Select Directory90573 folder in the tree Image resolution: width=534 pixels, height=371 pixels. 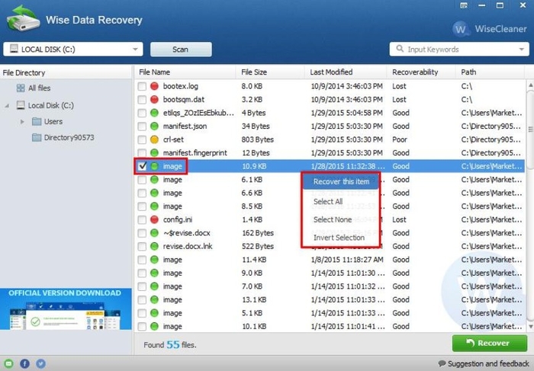(68, 138)
